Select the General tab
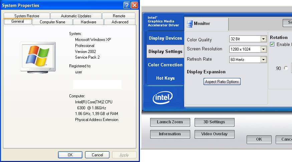 pos(18,21)
